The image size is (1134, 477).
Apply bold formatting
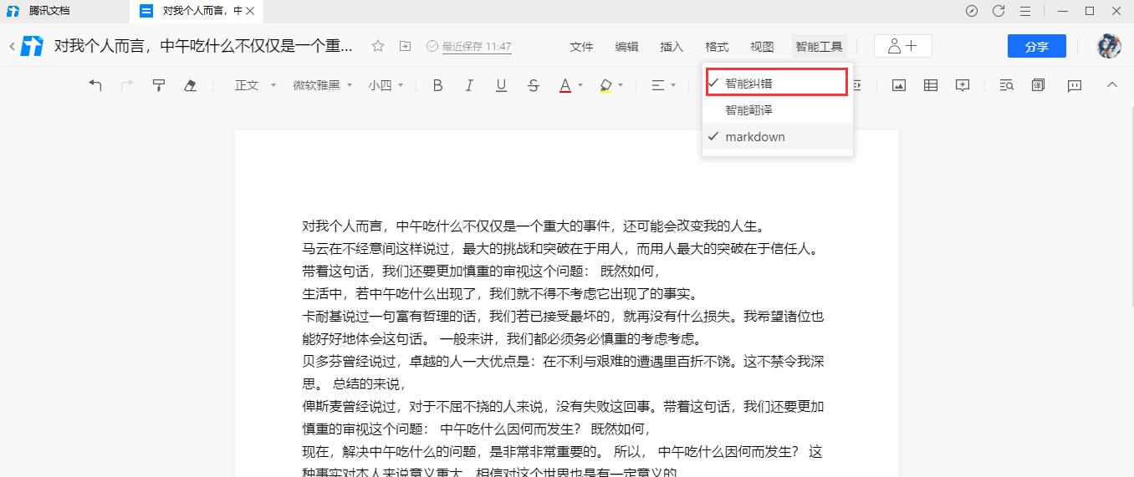437,85
